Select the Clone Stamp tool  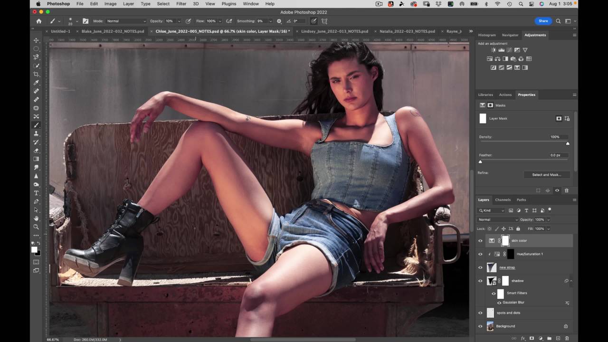tap(36, 133)
